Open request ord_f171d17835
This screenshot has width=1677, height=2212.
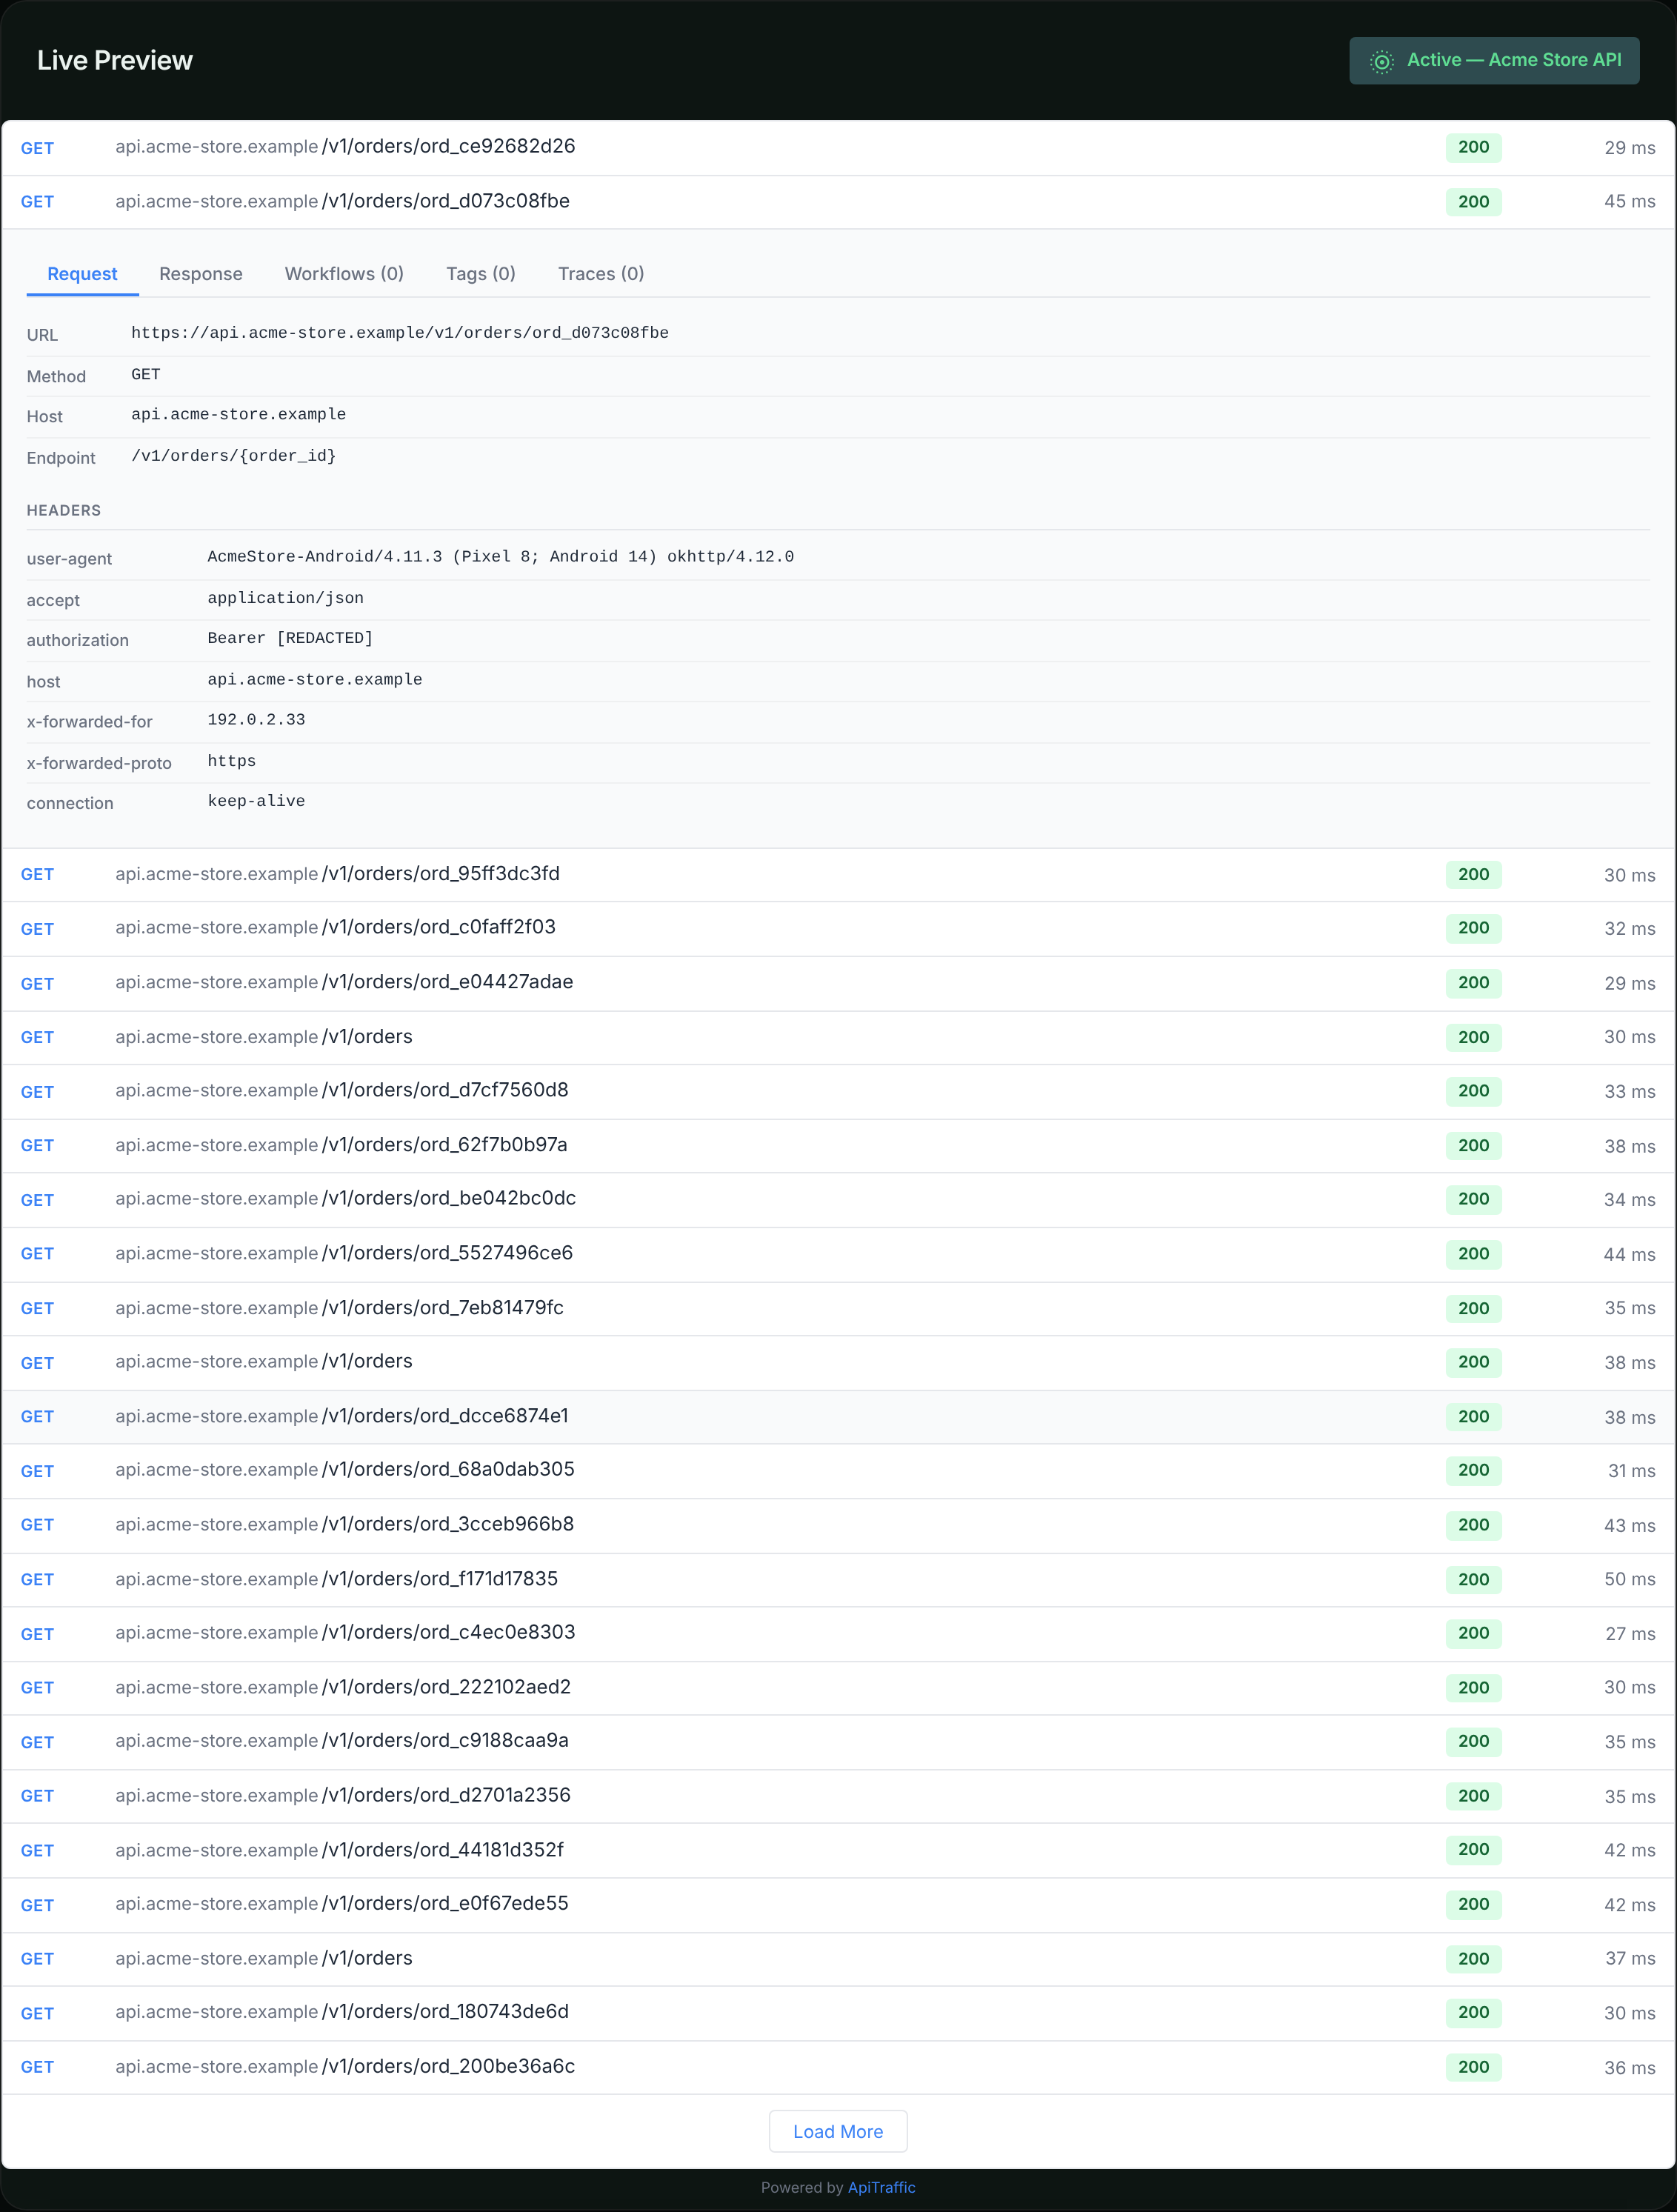click(x=838, y=1579)
